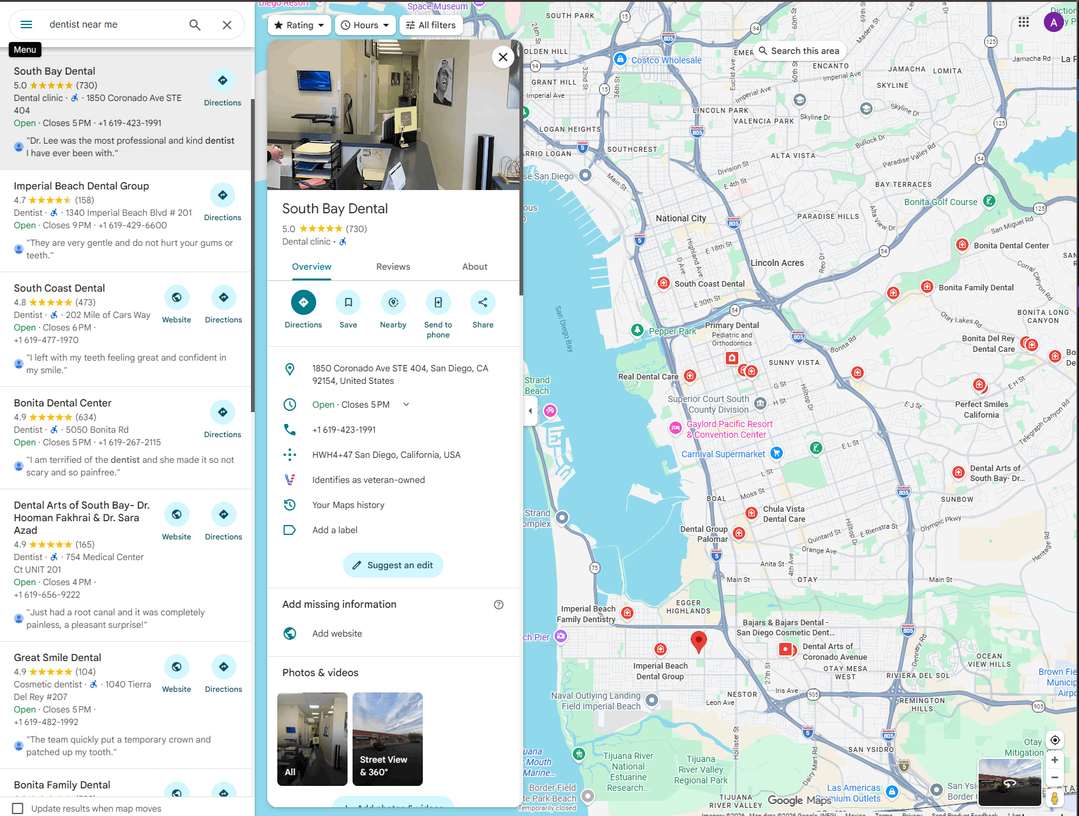
Task: Toggle Update results when map moves checkbox
Action: point(18,808)
